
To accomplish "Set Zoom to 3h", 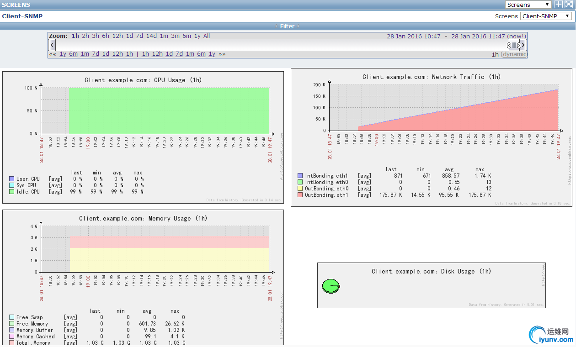I will tap(96, 36).
